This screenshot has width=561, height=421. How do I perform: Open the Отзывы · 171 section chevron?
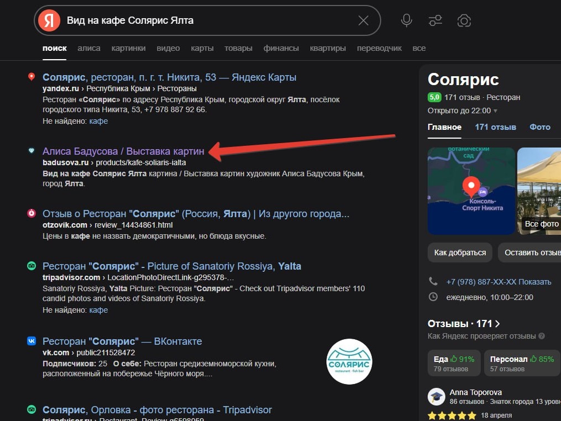pyautogui.click(x=497, y=324)
